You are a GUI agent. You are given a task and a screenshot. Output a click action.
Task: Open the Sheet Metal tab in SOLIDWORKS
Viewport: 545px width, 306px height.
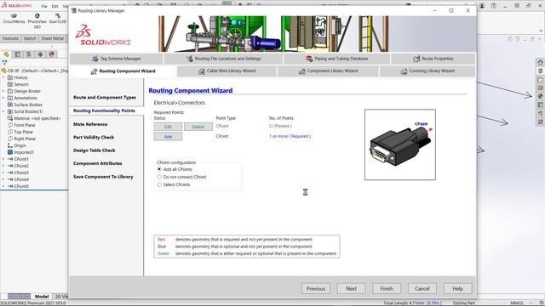pyautogui.click(x=53, y=38)
